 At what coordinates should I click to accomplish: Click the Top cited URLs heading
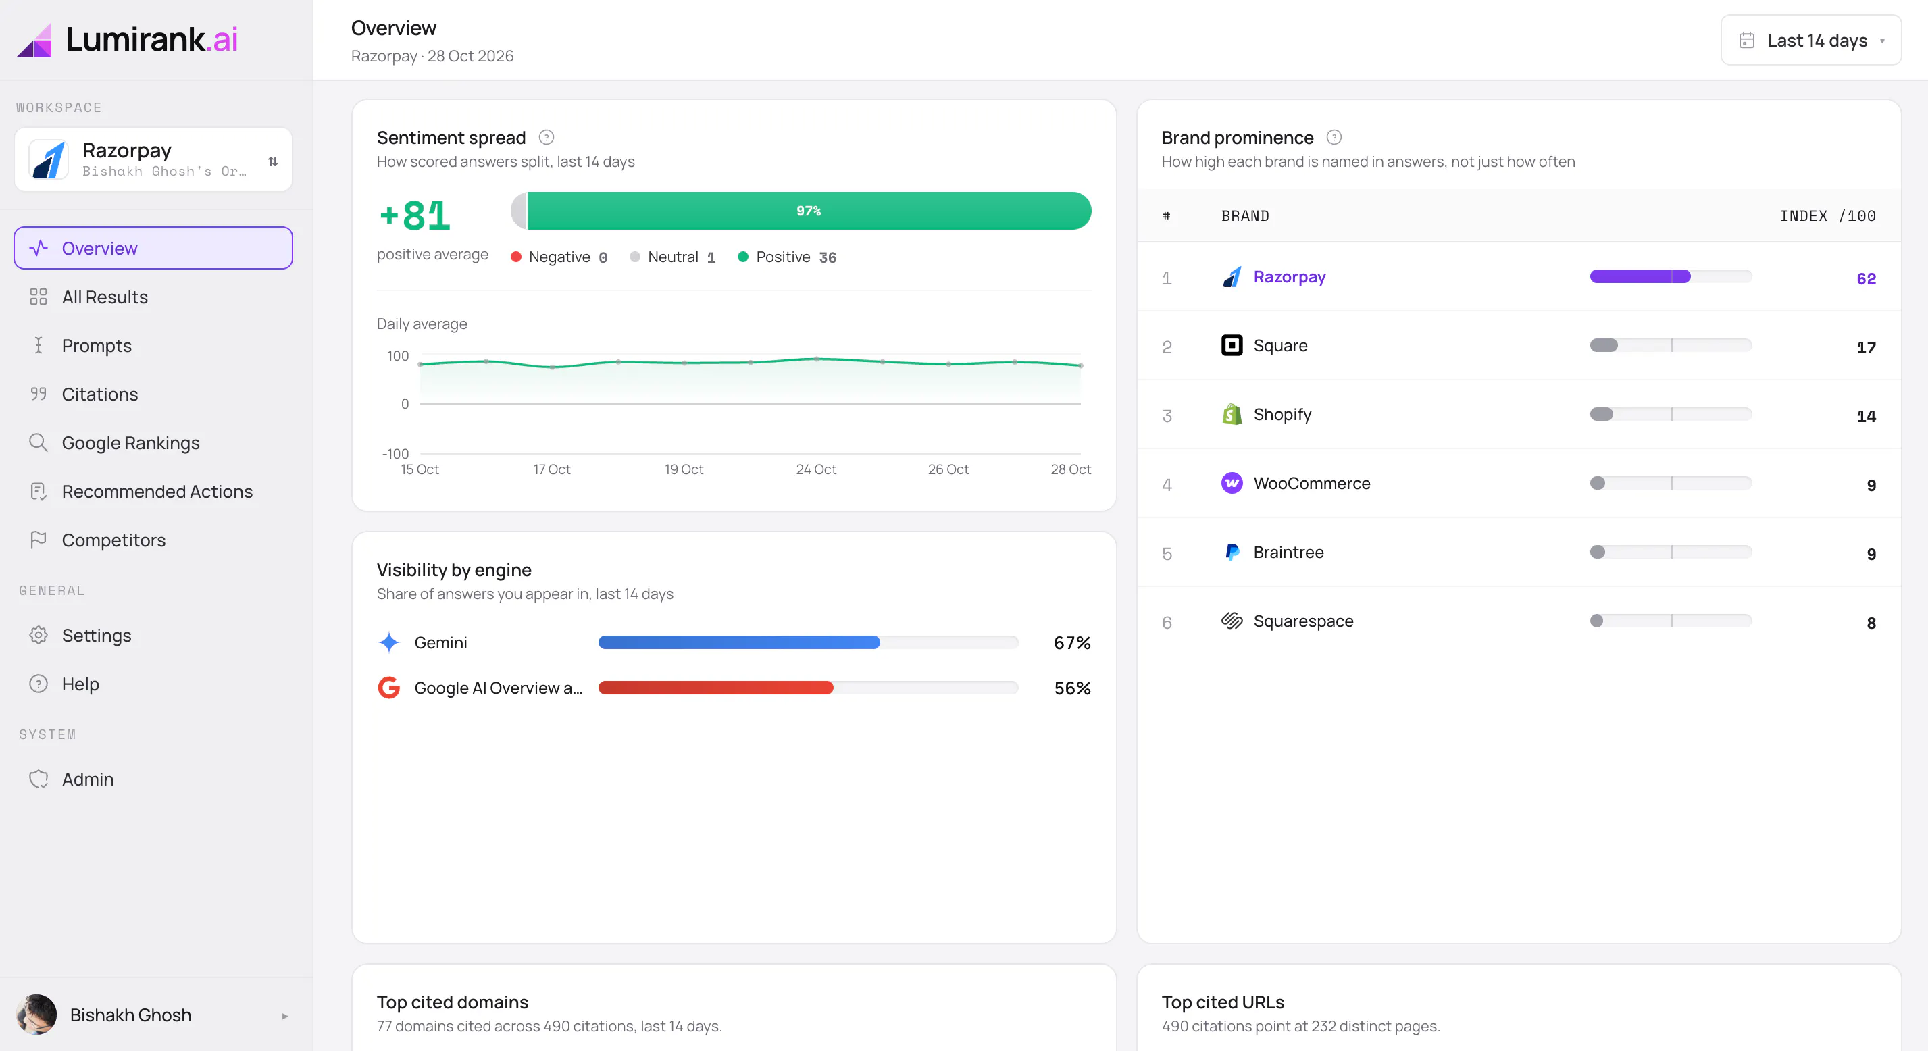(x=1222, y=1002)
